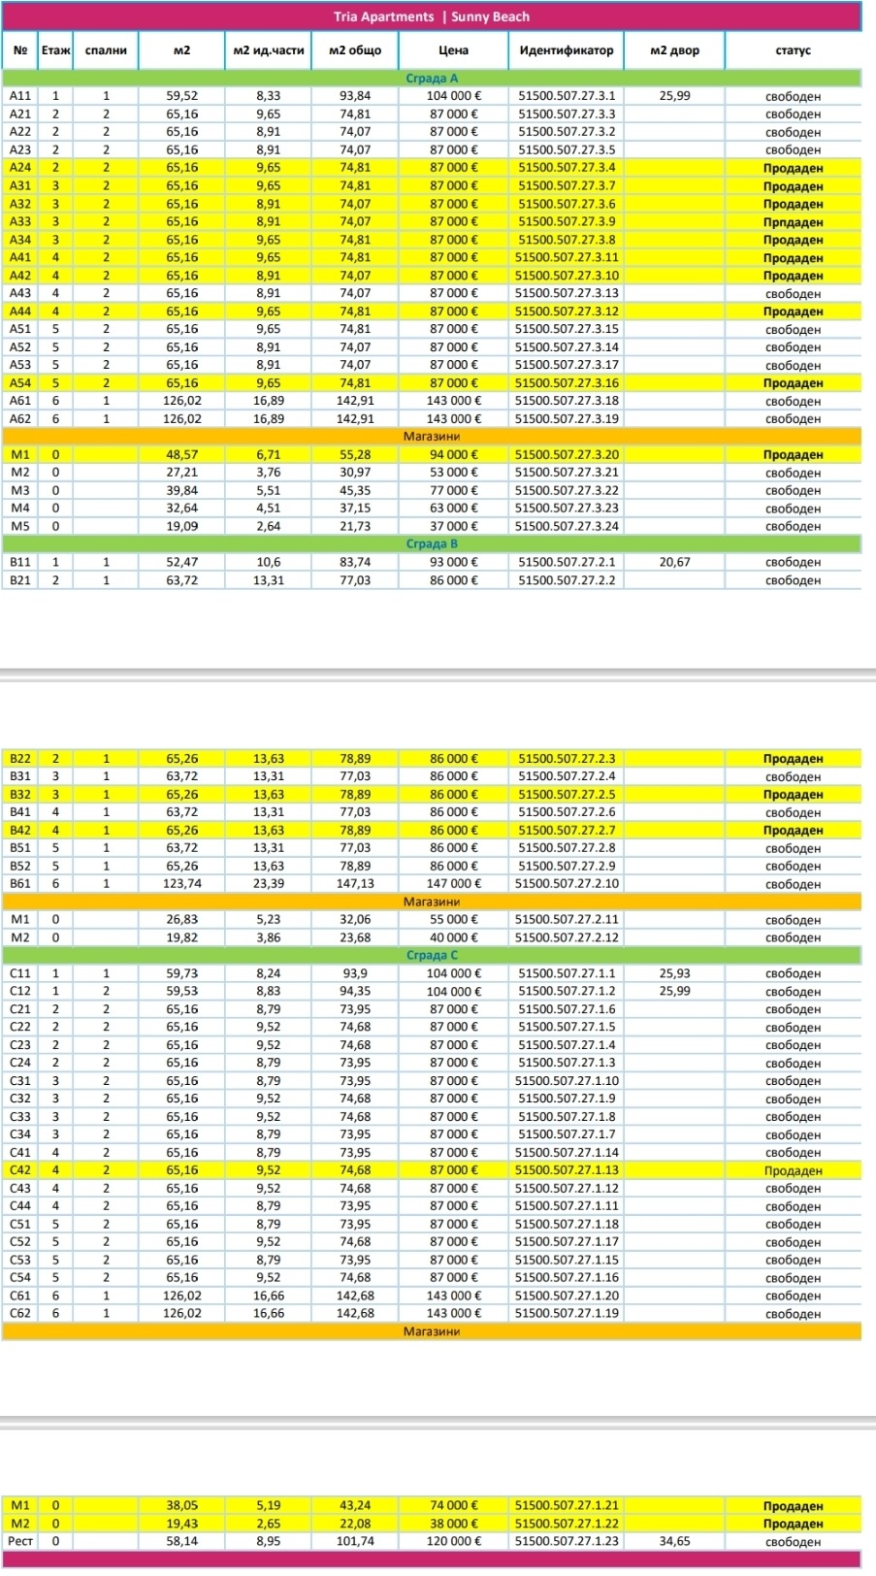The width and height of the screenshot is (876, 1576).
Task: Click the 120 000 € price cell
Action: coord(453,1541)
